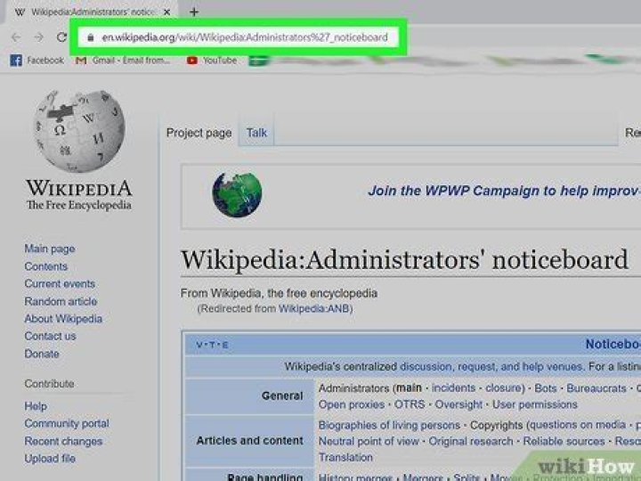Screen dimensions: 641x481
Task: Open the Reliable sources link
Action: (564, 441)
